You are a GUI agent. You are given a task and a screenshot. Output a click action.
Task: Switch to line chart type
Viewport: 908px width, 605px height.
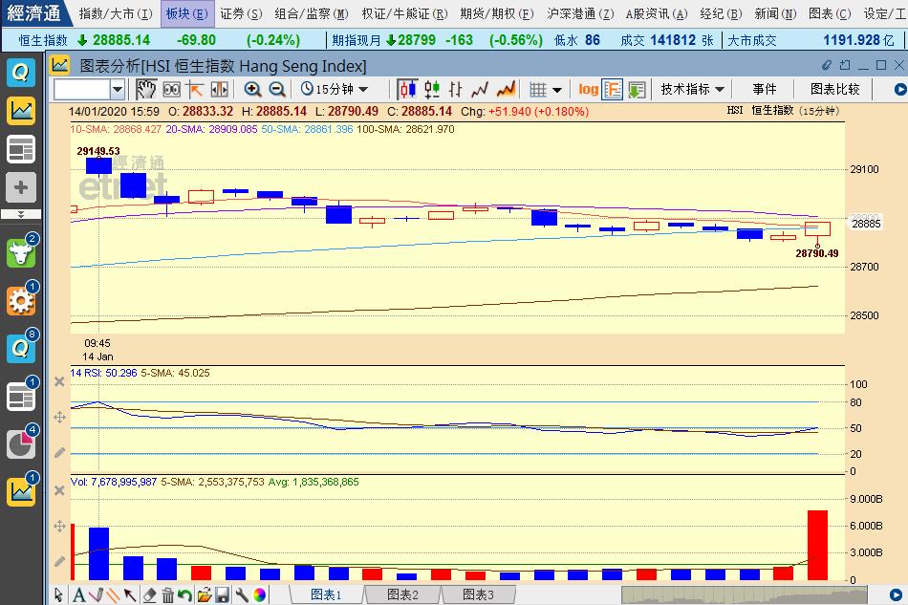[480, 89]
